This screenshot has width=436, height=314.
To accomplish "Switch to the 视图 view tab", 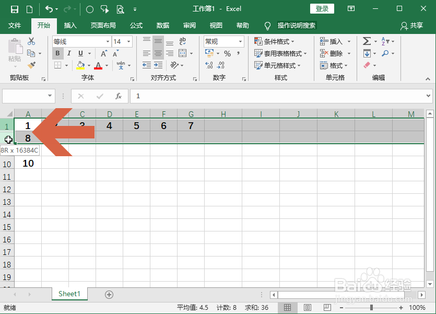I will coord(216,26).
